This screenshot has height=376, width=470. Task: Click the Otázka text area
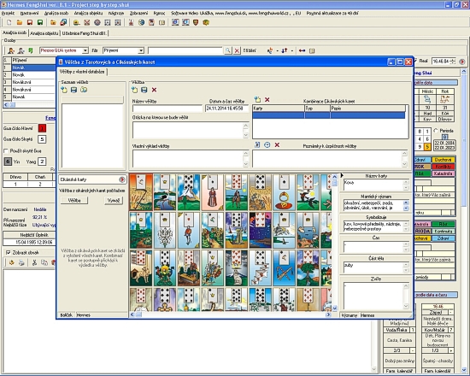point(191,130)
